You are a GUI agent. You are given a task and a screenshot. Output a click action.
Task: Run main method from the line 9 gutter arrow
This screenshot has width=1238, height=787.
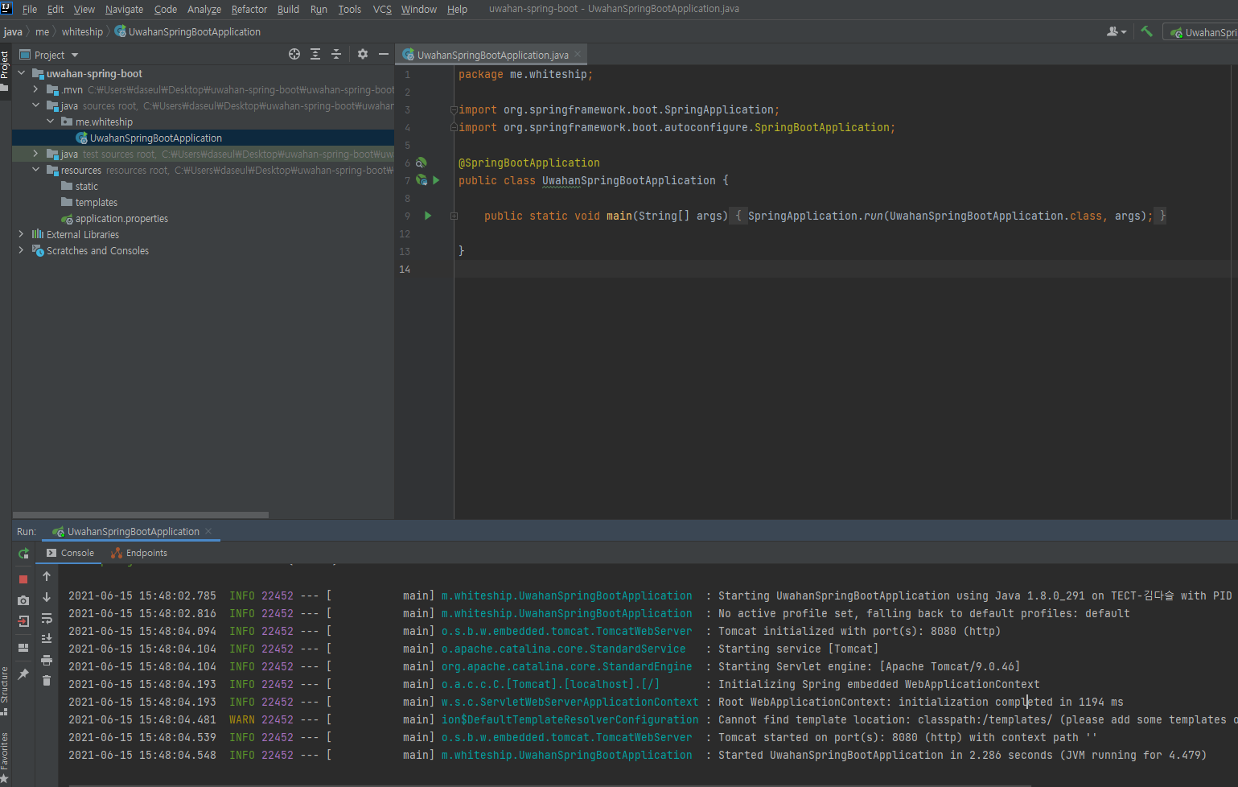pos(428,216)
